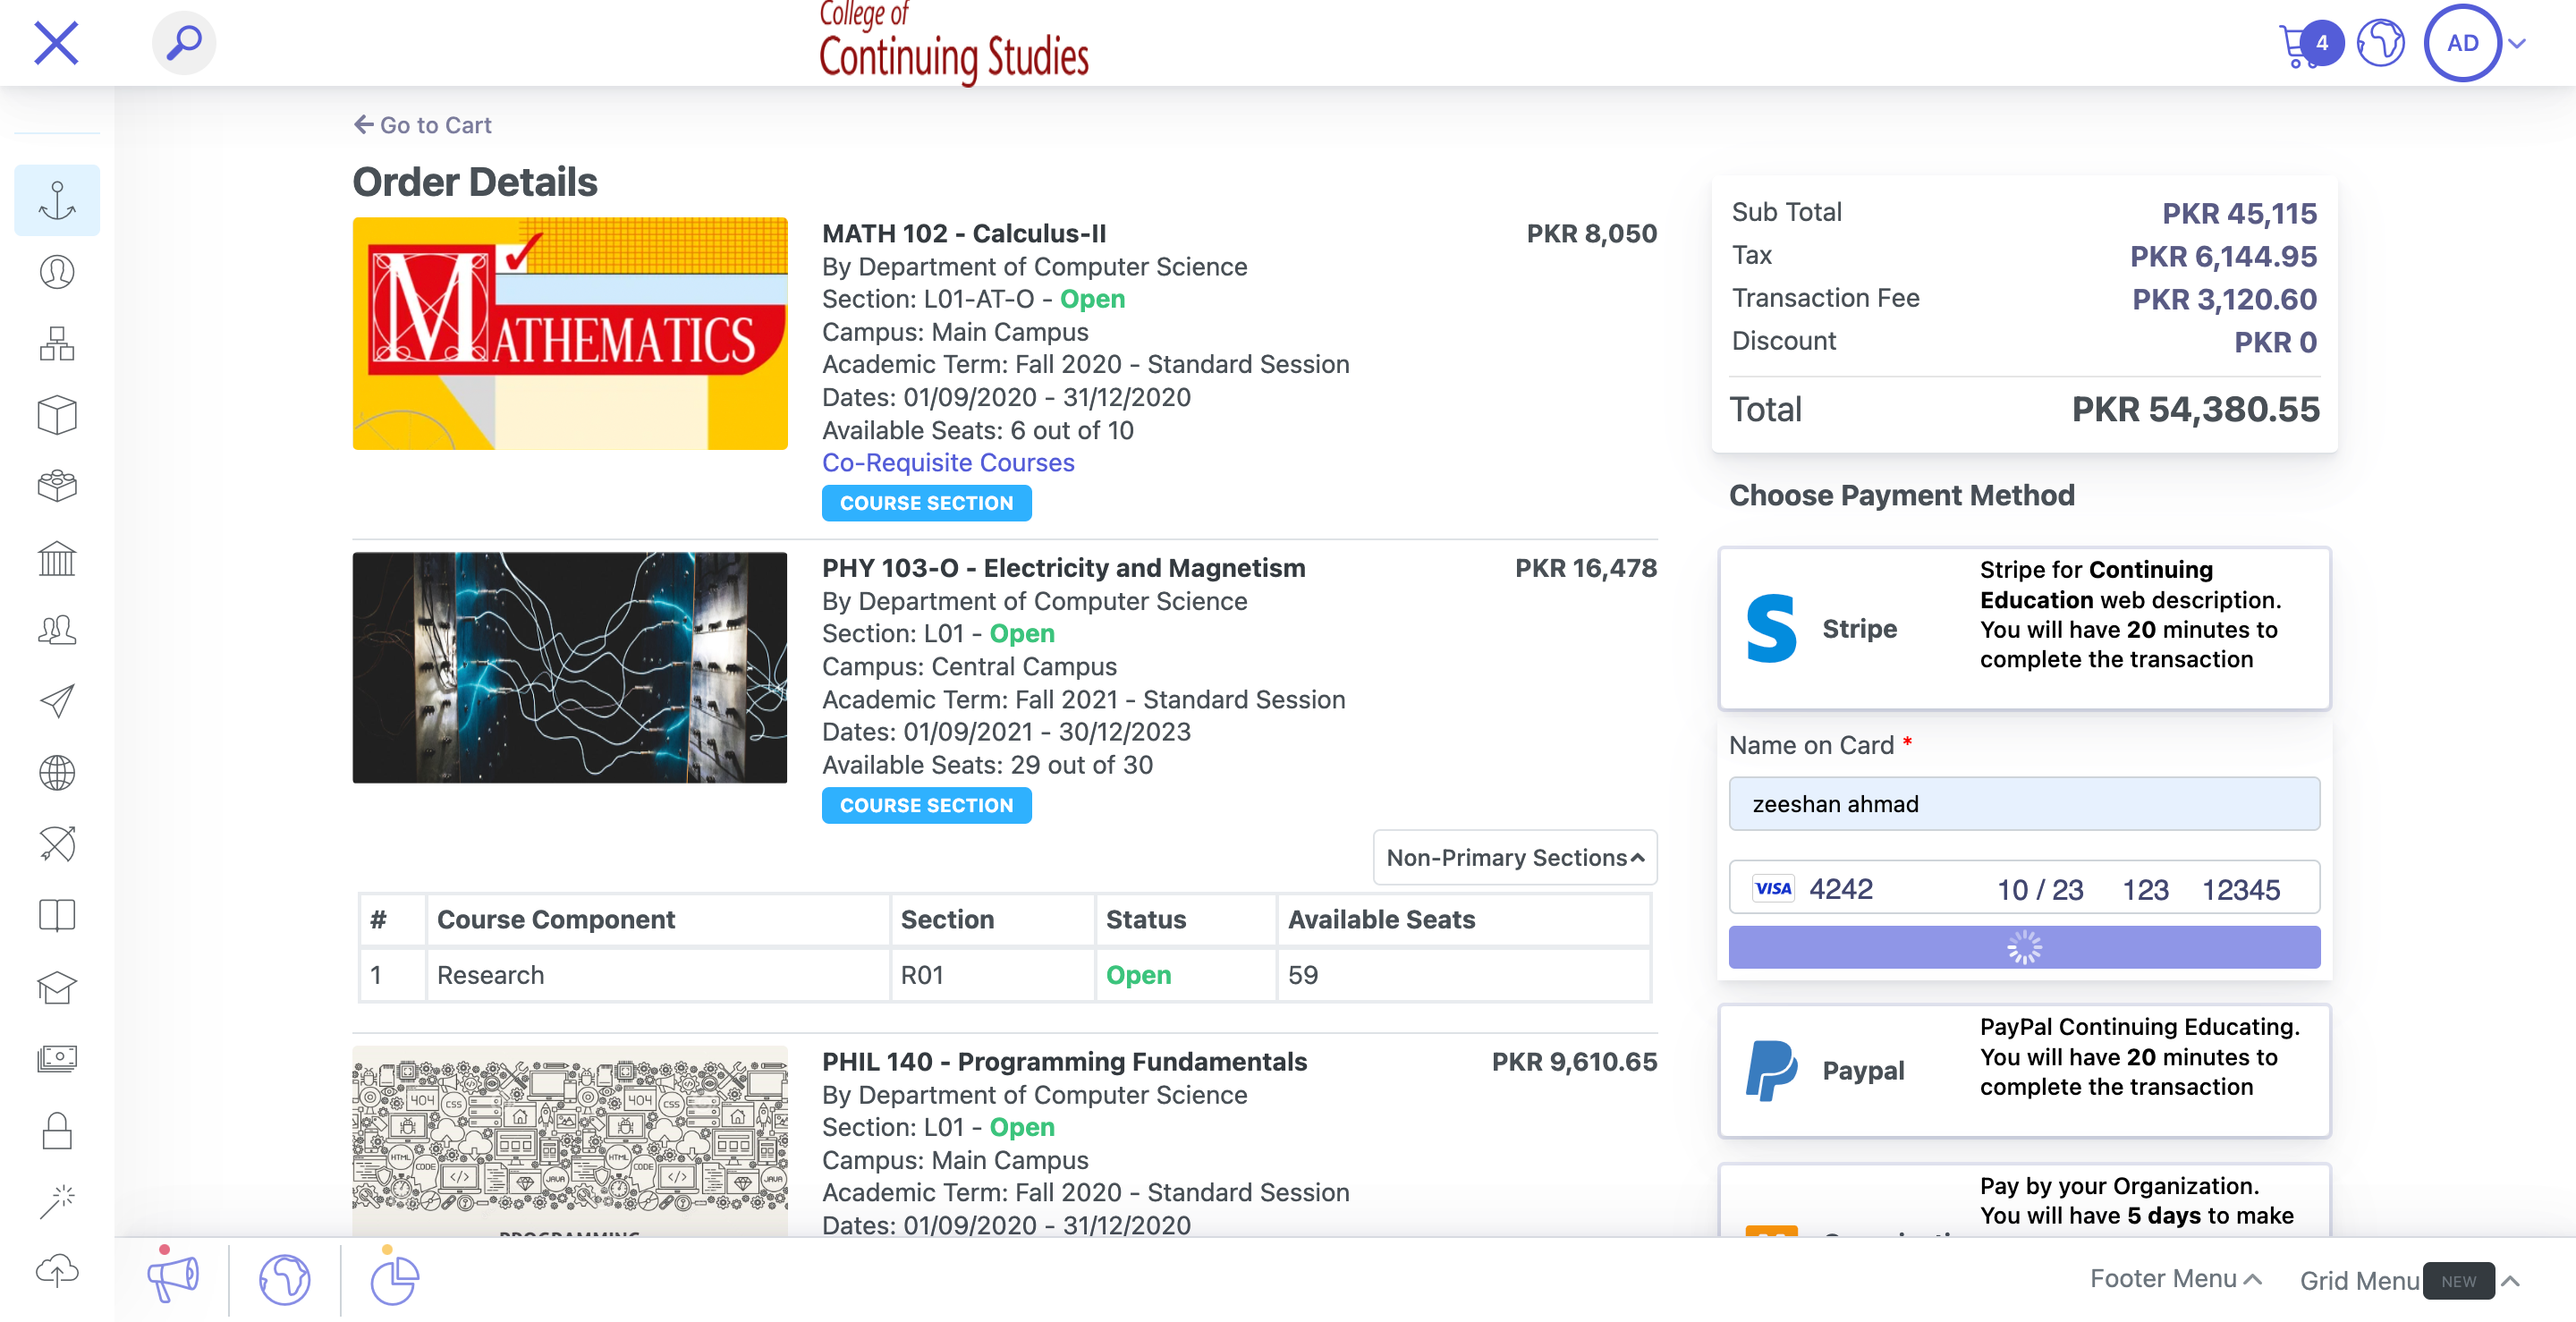This screenshot has height=1322, width=2576.
Task: Select Paypal payment method
Action: click(x=2024, y=1070)
